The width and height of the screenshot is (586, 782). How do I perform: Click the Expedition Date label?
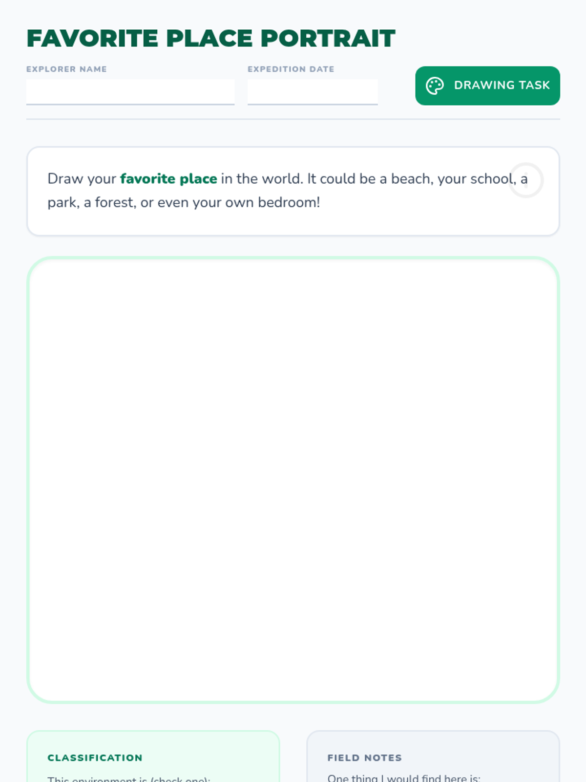tap(291, 69)
